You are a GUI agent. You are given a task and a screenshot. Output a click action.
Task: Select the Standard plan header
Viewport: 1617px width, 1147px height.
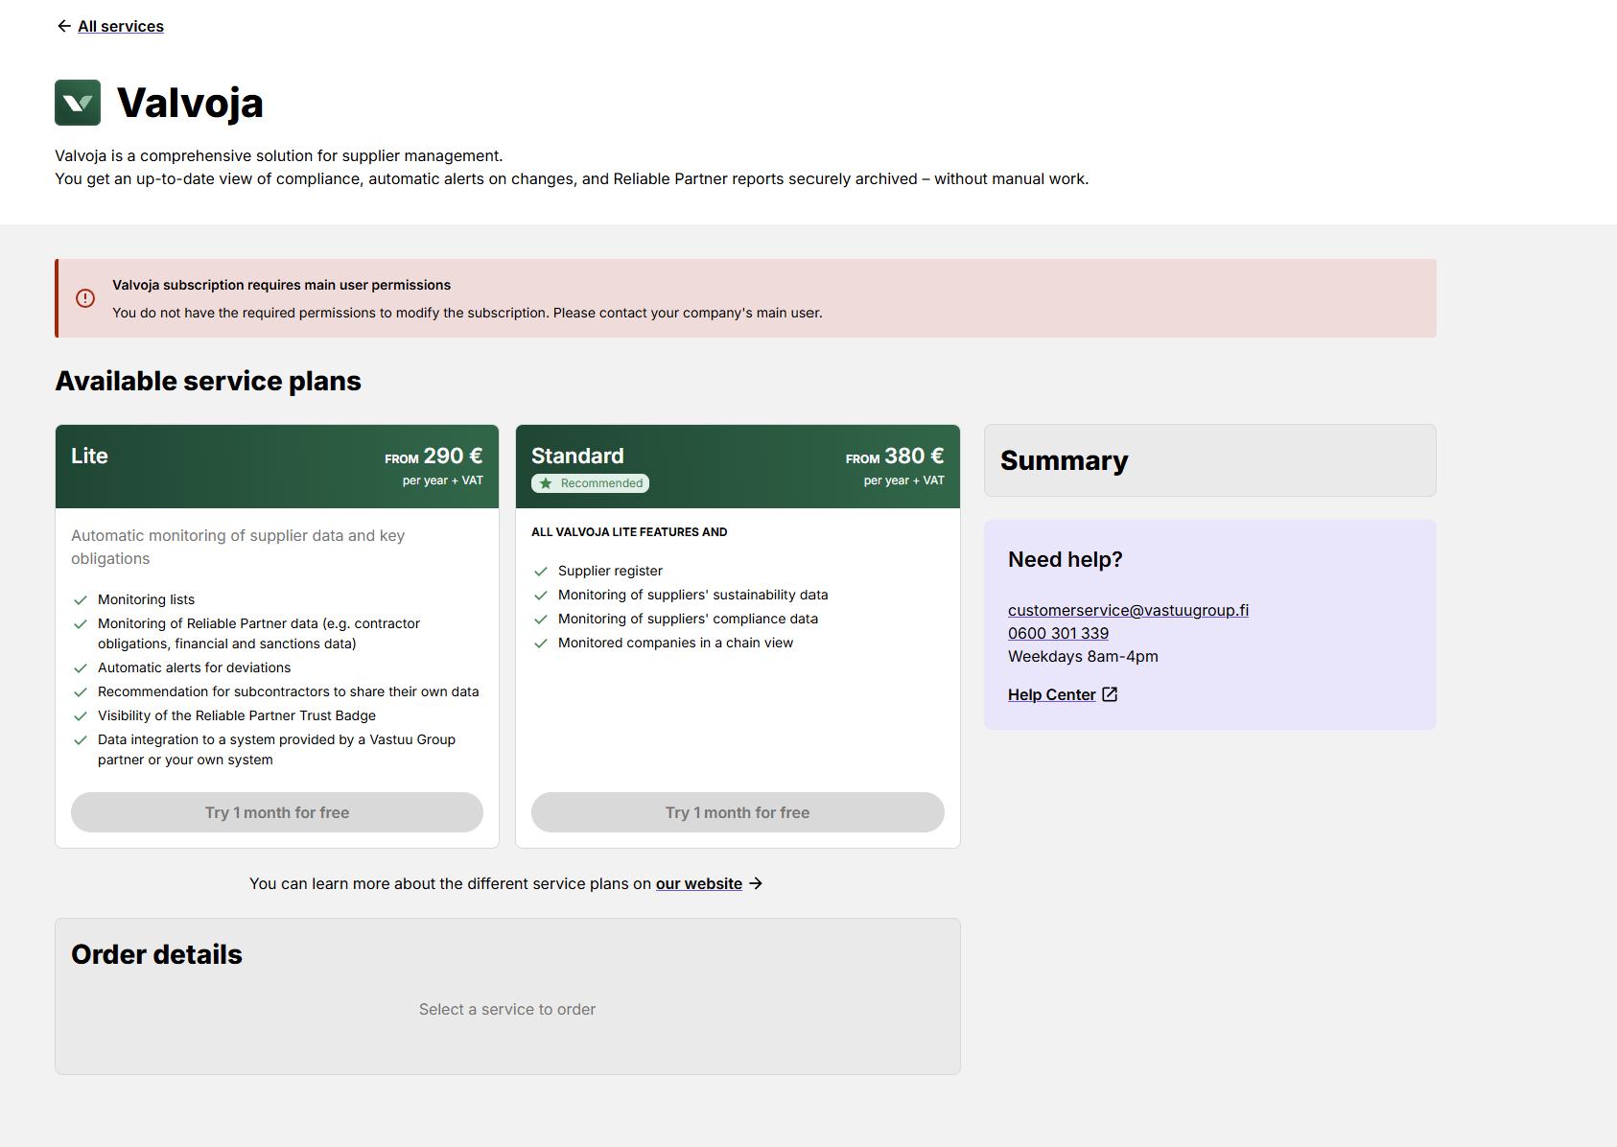click(x=738, y=466)
